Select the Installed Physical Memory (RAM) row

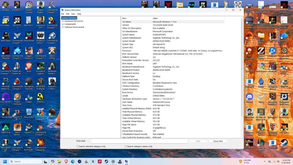[x=173, y=108]
